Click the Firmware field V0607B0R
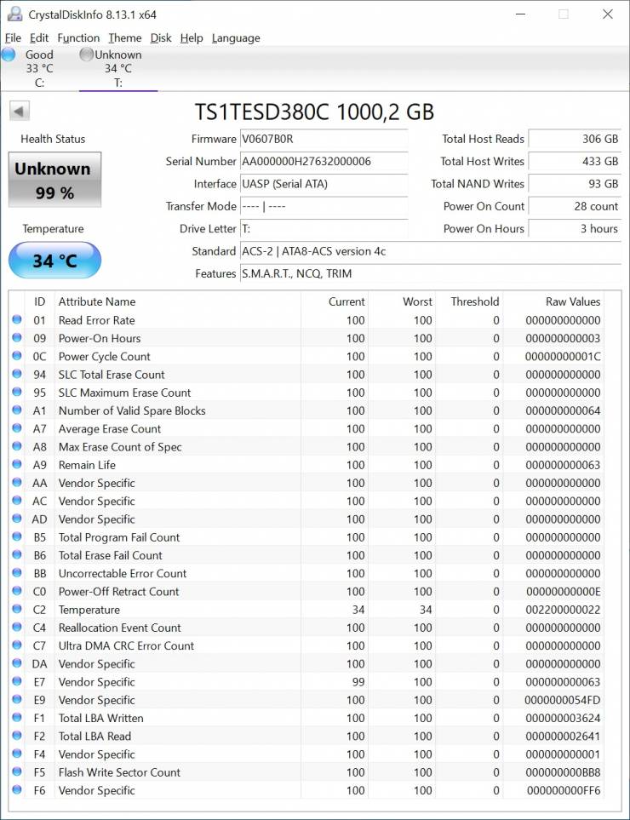This screenshot has height=820, width=630. tap(324, 139)
